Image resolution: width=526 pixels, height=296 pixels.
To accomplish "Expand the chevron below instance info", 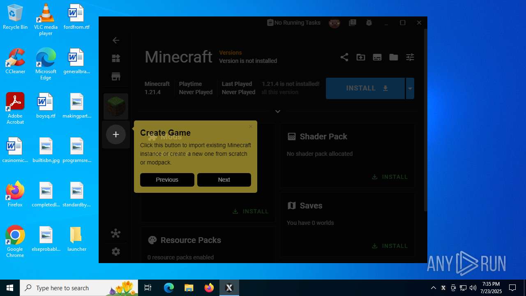I will coord(278,111).
